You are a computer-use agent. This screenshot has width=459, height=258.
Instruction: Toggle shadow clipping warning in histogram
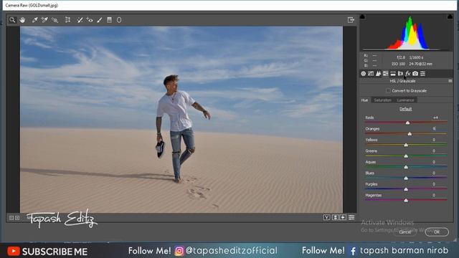point(362,16)
